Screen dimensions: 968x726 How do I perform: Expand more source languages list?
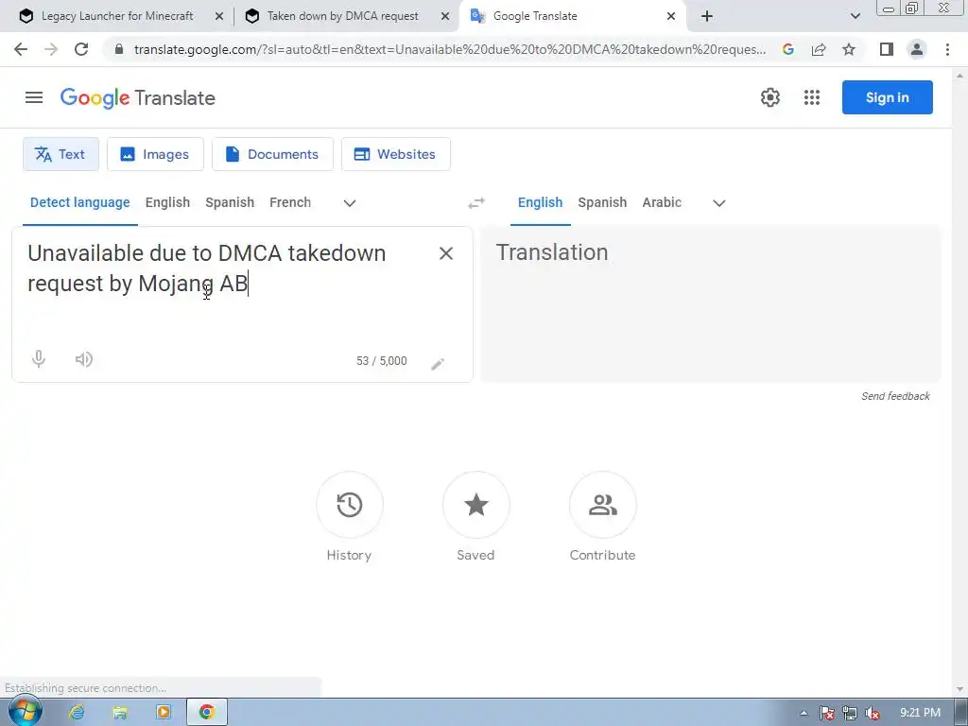350,203
